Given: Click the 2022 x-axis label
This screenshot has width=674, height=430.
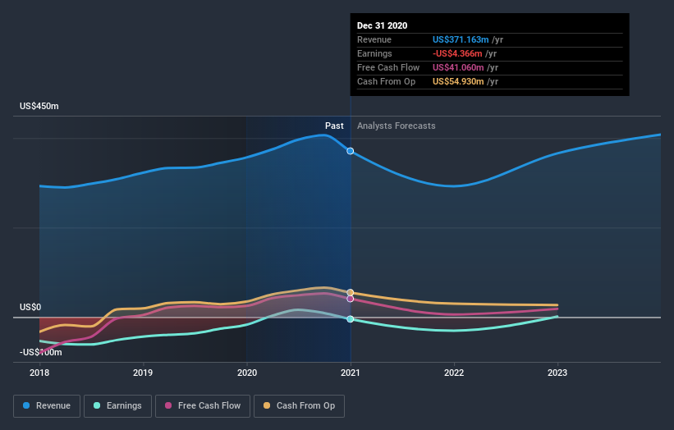Looking at the screenshot, I should 454,373.
